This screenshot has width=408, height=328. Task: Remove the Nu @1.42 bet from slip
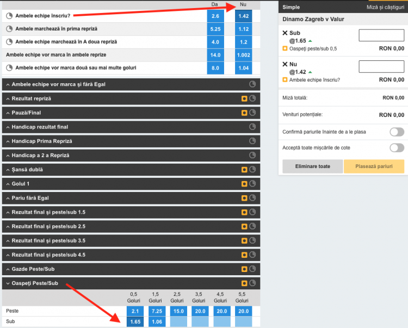coord(285,64)
